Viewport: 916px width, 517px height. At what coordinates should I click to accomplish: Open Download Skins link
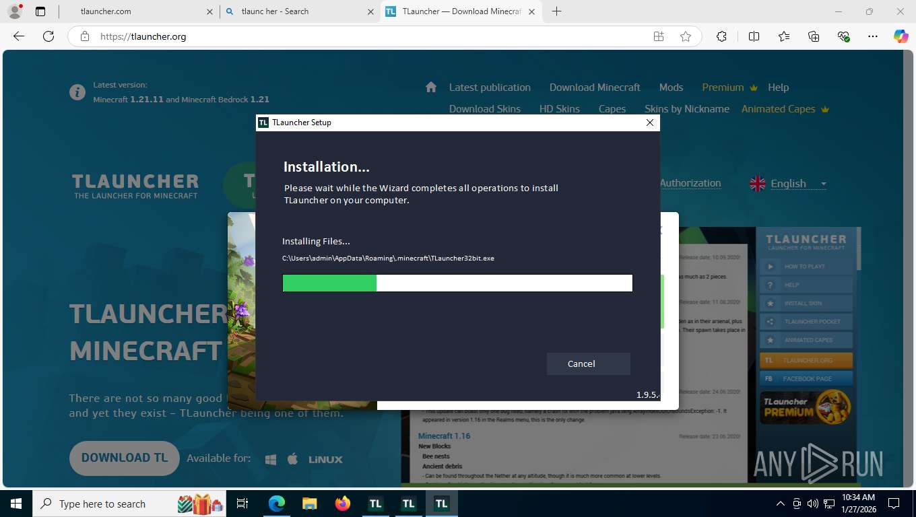tap(485, 109)
